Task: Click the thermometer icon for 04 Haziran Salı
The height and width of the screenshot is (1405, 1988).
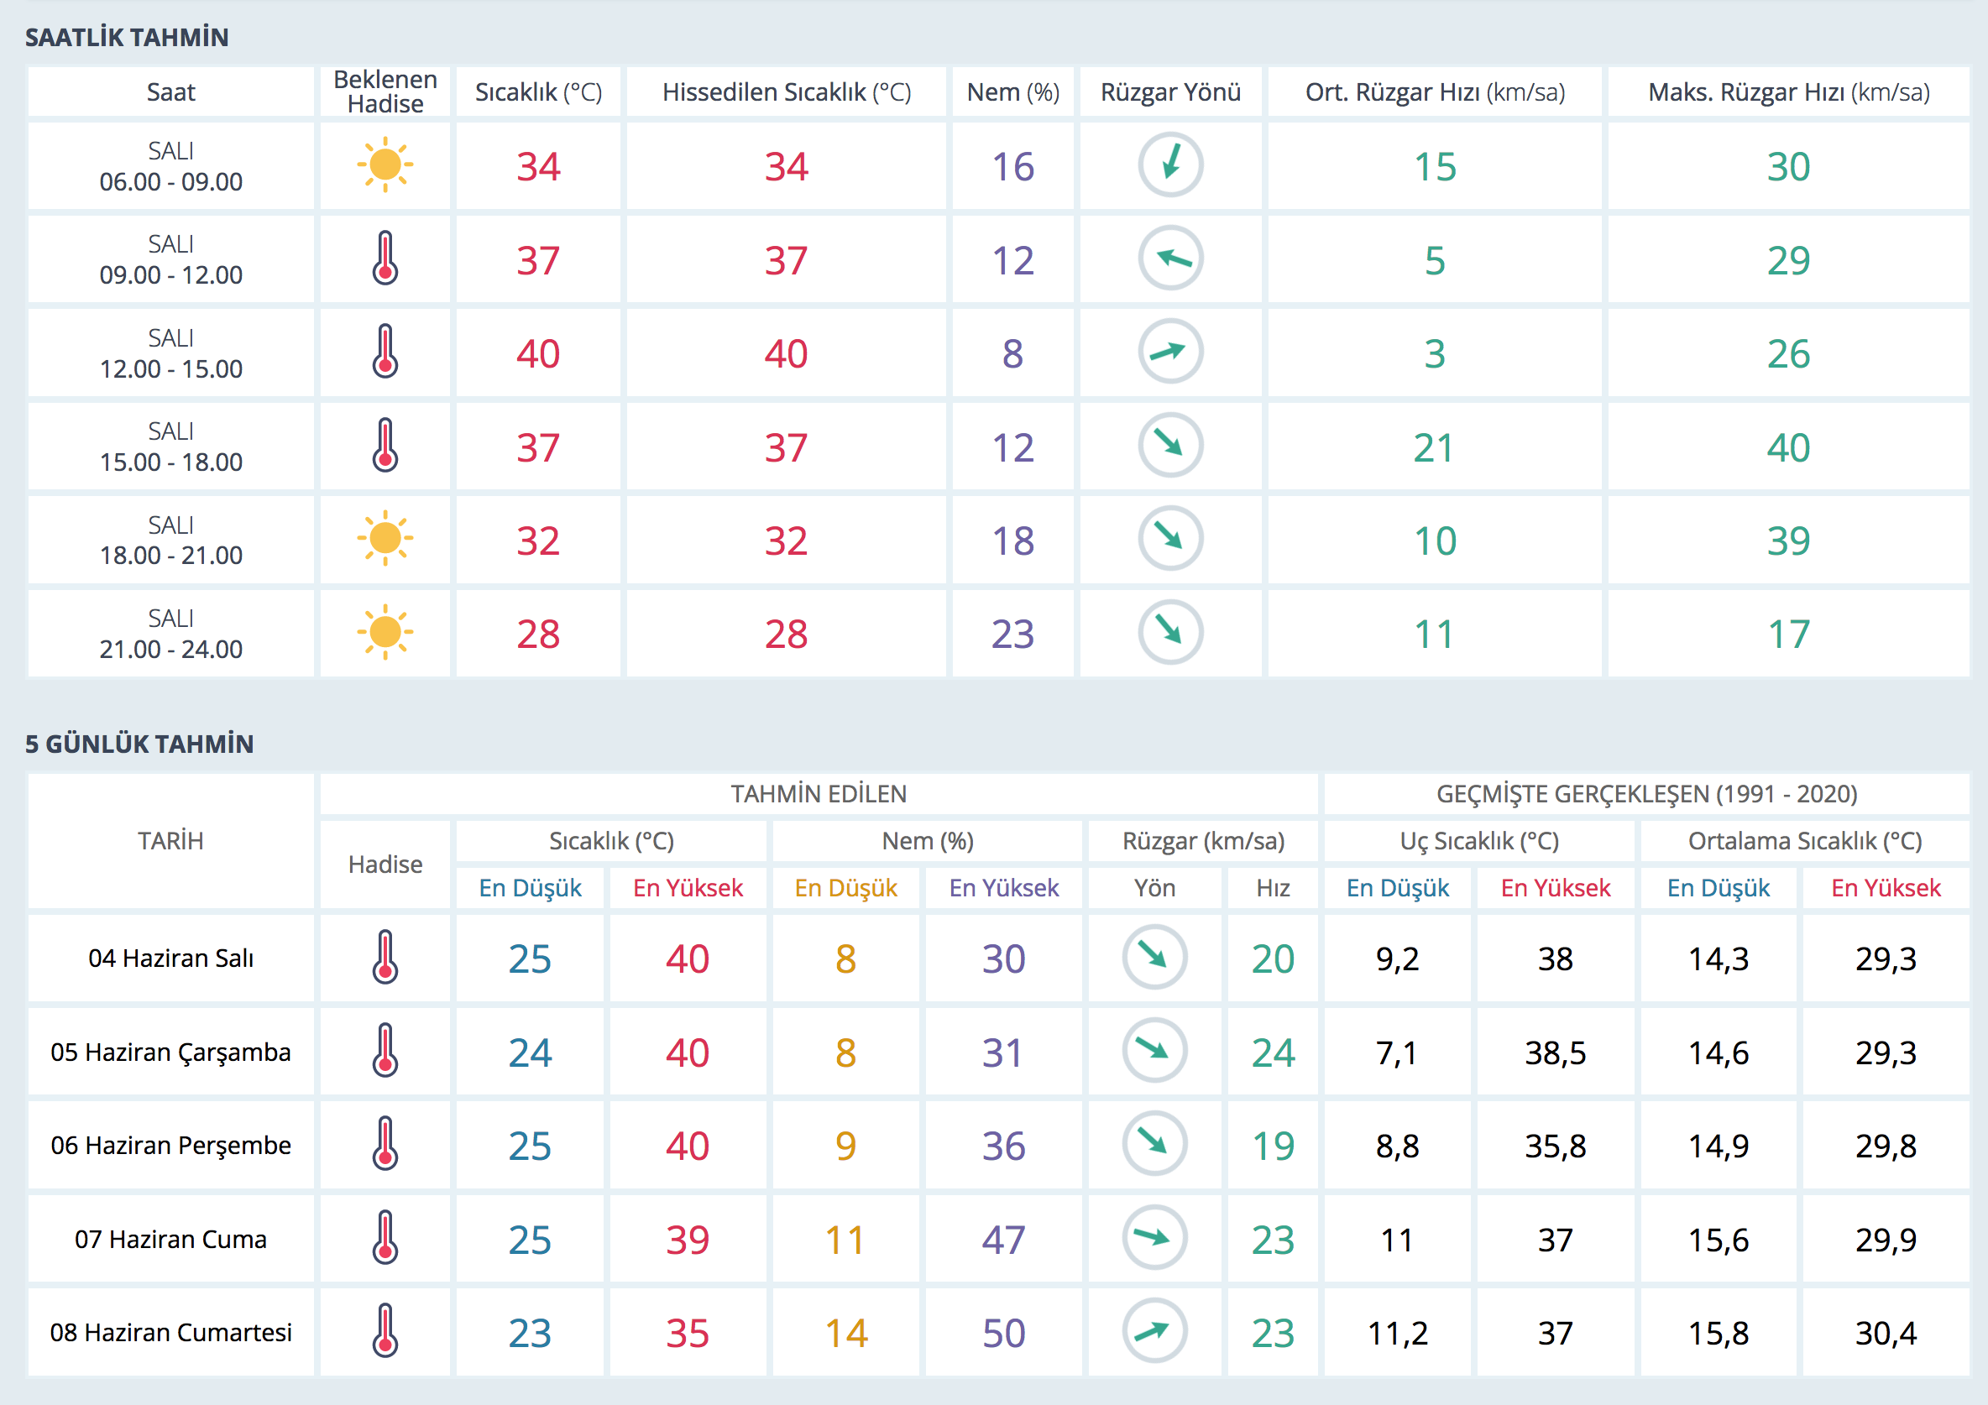Action: pyautogui.click(x=385, y=958)
